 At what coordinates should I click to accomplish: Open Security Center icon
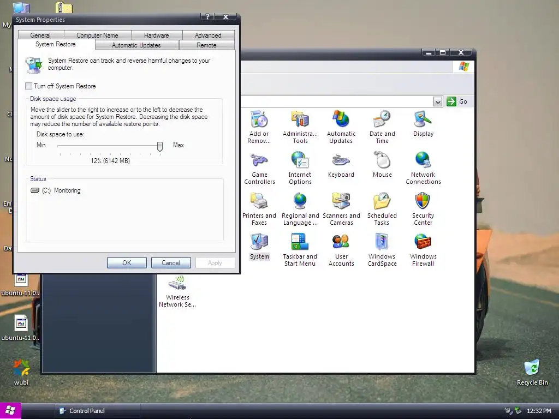(423, 208)
